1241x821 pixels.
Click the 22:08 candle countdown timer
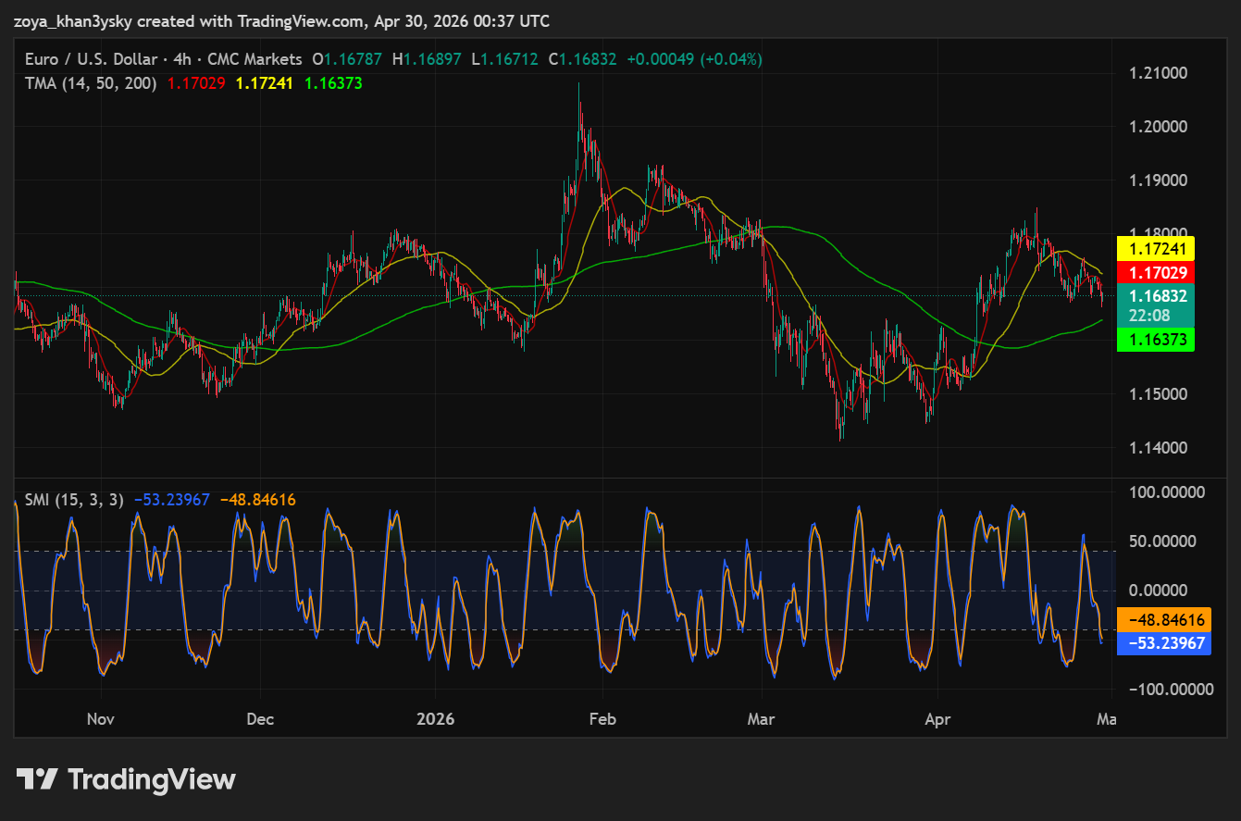[x=1156, y=316]
